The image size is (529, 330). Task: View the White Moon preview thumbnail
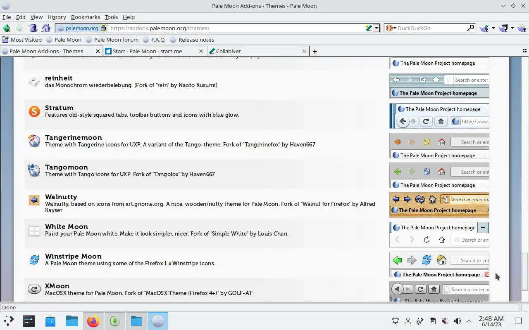(439, 235)
